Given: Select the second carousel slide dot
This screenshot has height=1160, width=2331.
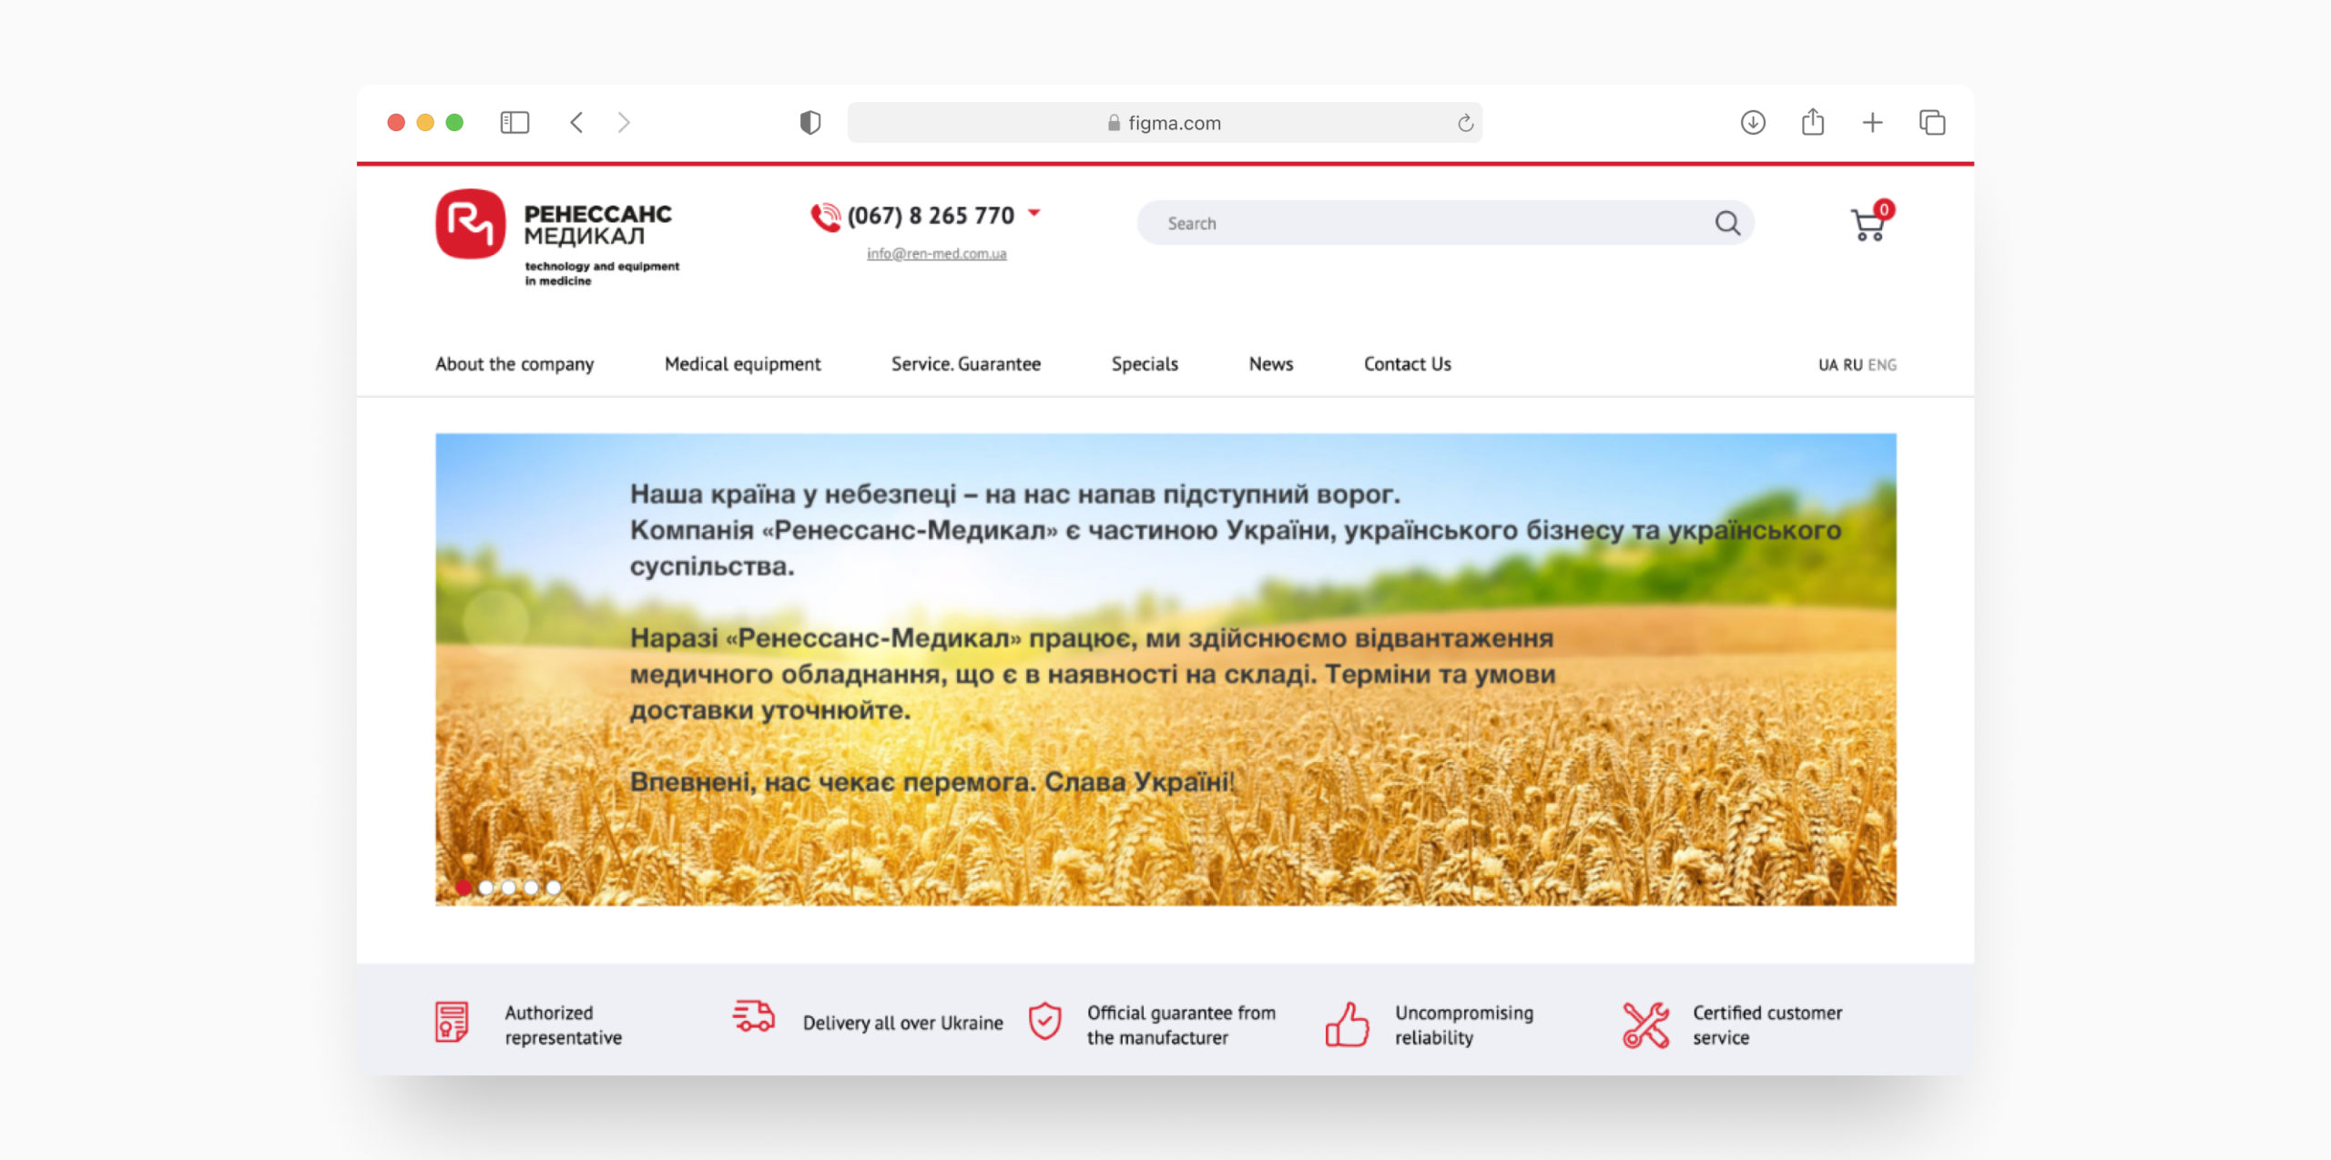Looking at the screenshot, I should pos(486,887).
